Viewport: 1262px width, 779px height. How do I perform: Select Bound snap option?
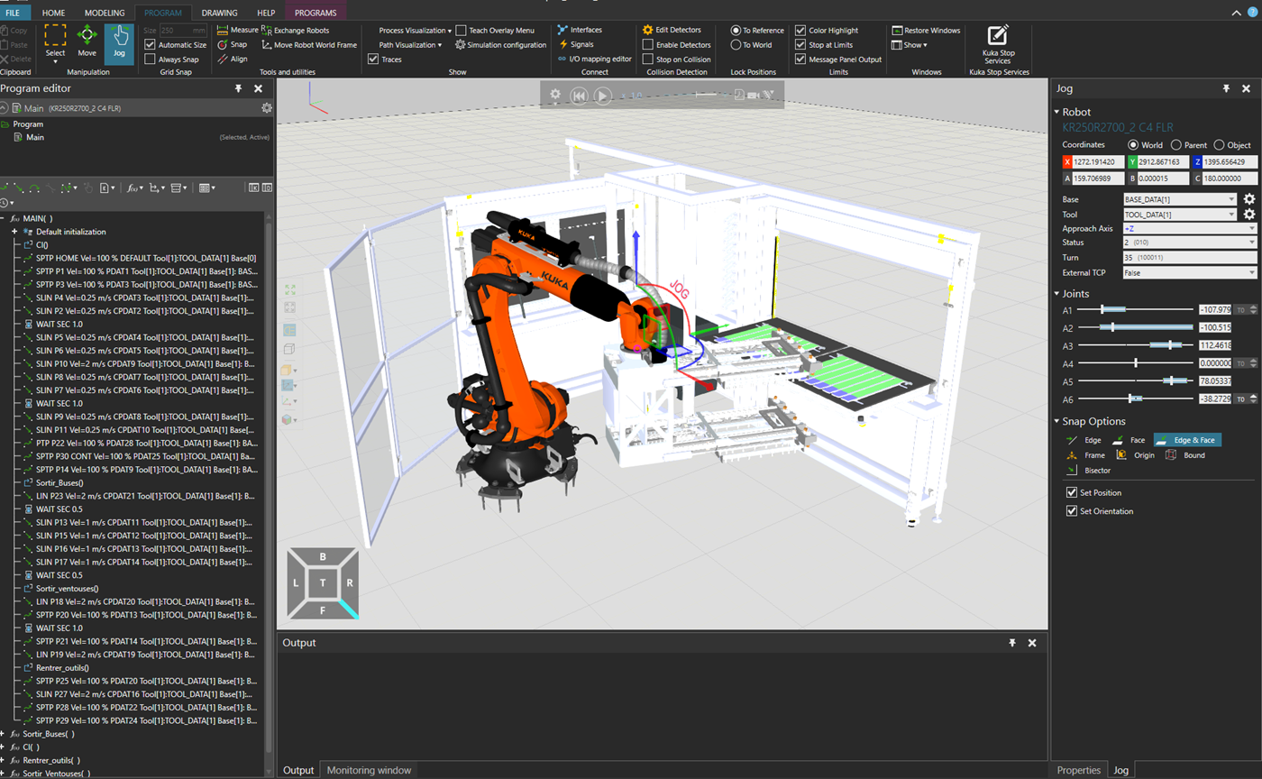(x=1185, y=455)
